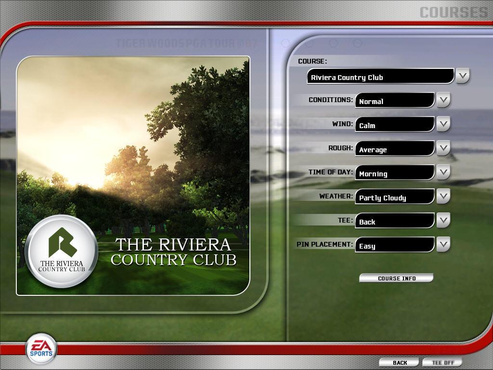Click the Time of Day label
This screenshot has height=370, width=493.
(331, 172)
